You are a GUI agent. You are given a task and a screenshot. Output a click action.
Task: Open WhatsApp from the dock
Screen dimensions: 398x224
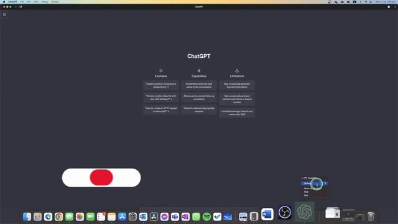(197, 217)
